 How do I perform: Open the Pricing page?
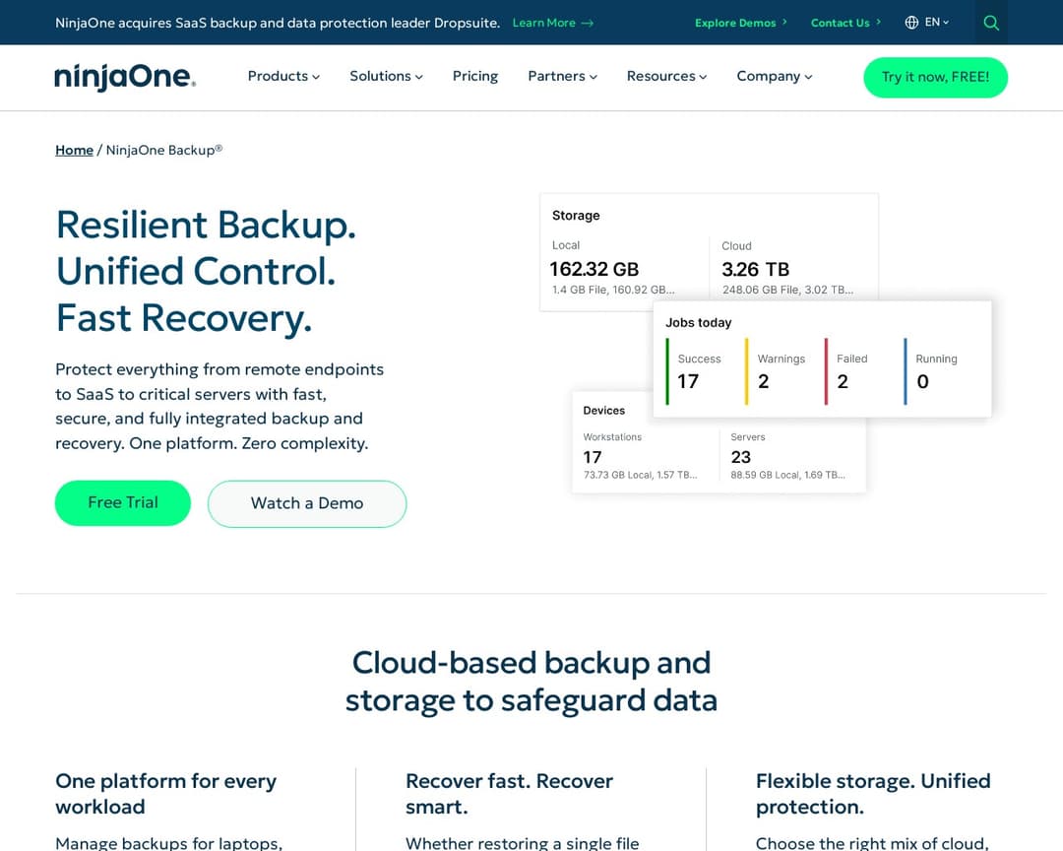tap(475, 76)
